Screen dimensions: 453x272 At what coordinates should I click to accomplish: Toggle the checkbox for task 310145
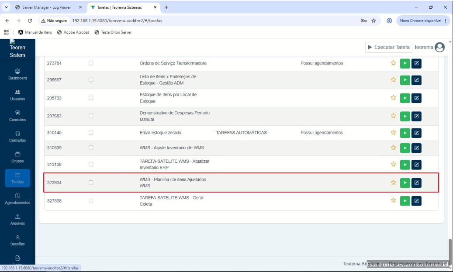91,133
